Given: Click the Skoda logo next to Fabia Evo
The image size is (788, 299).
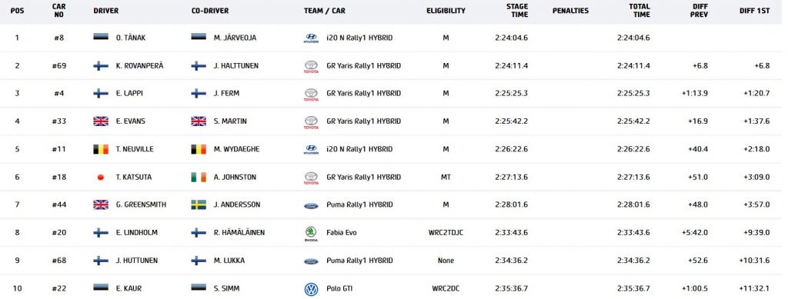Looking at the screenshot, I should click(x=311, y=233).
